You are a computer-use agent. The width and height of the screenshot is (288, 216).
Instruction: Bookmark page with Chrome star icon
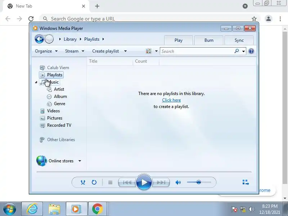[254, 19]
